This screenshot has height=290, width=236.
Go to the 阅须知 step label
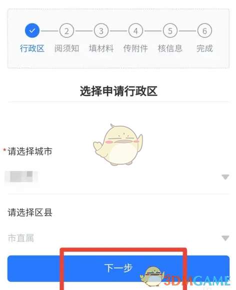coord(66,48)
